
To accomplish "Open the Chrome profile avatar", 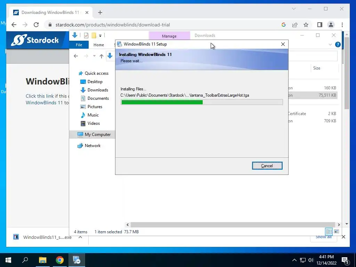I will point(331,25).
